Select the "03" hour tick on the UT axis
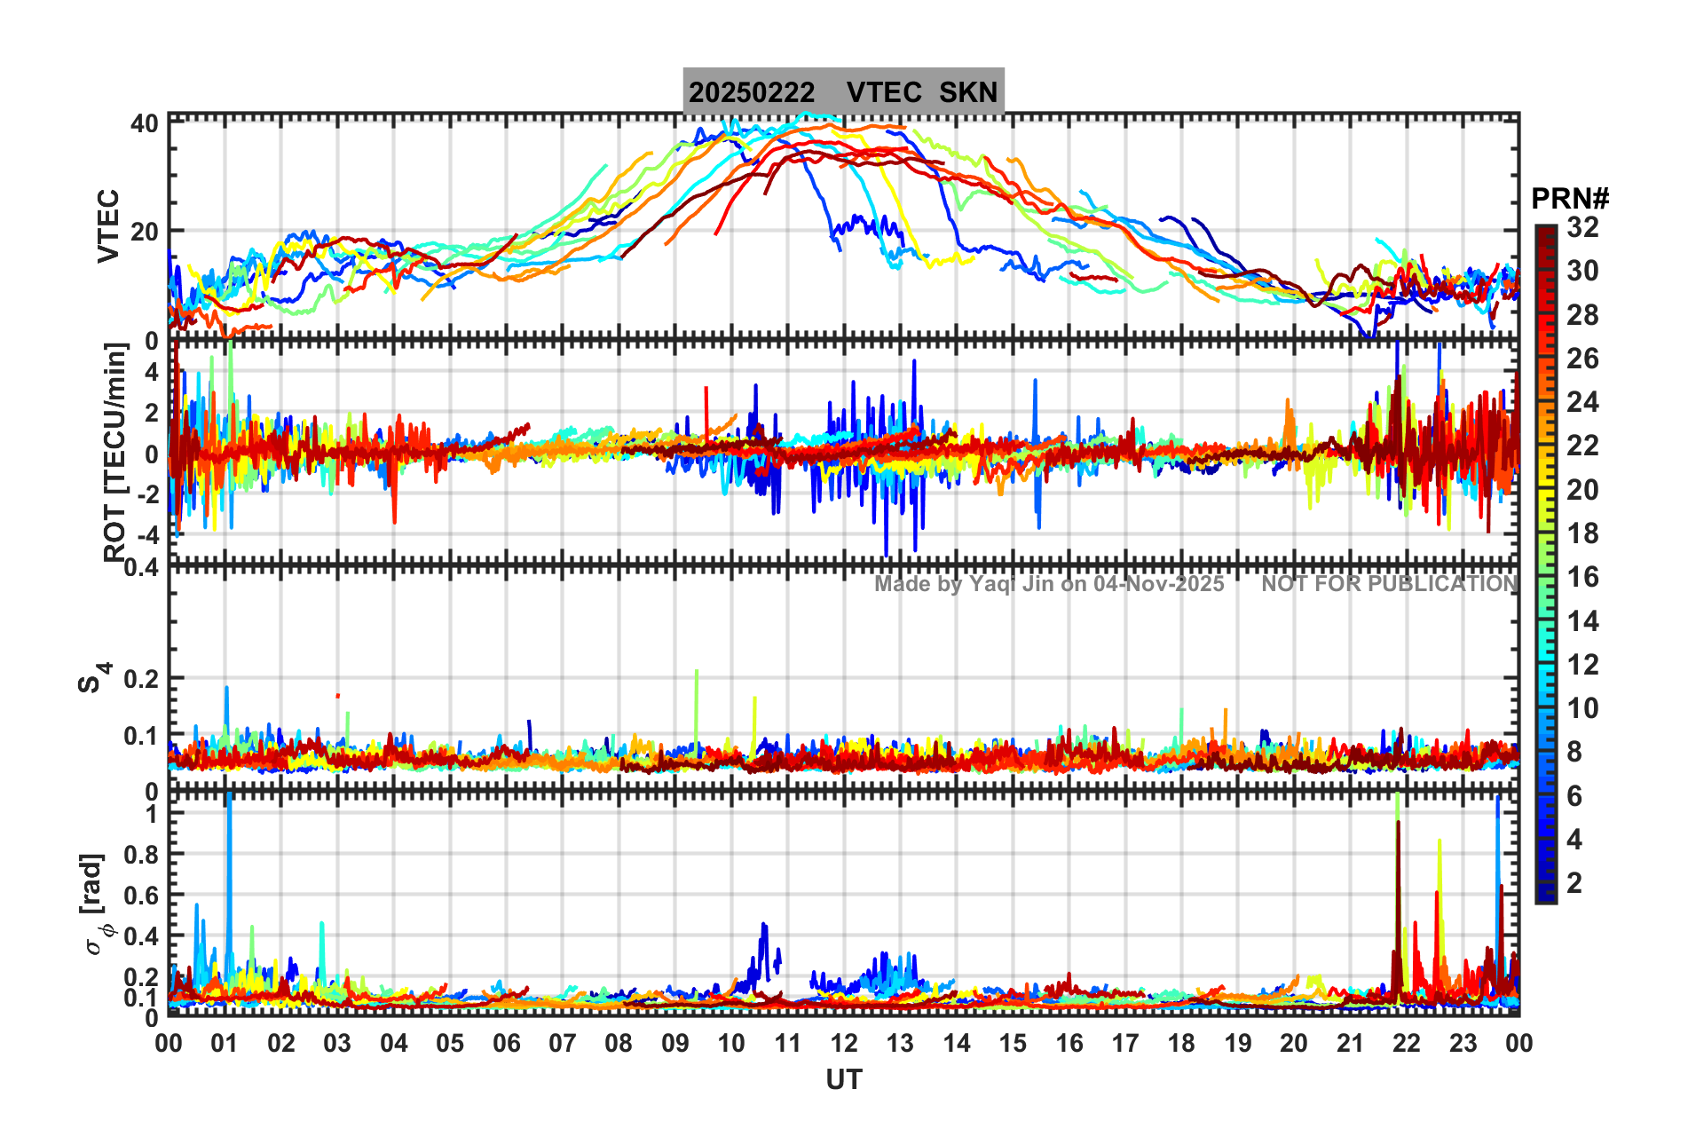Screen dimensions: 1688x1129 pyautogui.click(x=337, y=1043)
